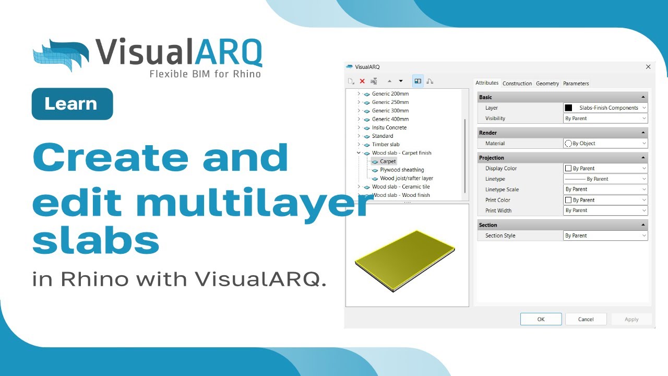
Task: Select the Carpet component in the tree
Action: coord(388,162)
